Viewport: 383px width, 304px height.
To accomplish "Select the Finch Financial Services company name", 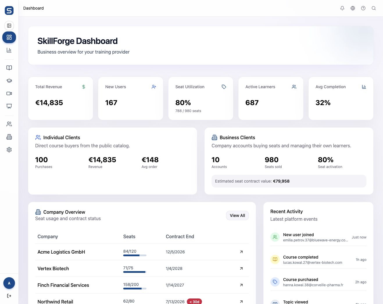I will [63, 285].
